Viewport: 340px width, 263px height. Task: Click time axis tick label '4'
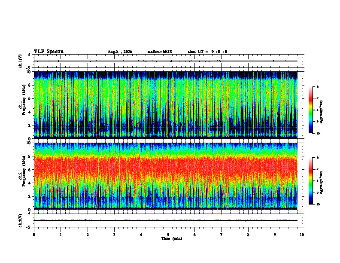(x=141, y=235)
